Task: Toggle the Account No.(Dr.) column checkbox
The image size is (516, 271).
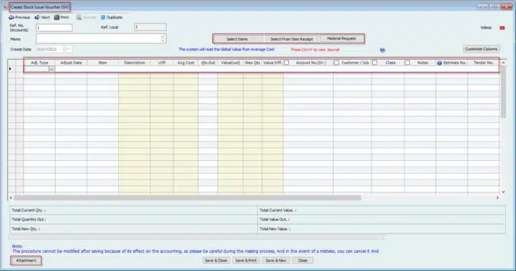Action: point(287,62)
